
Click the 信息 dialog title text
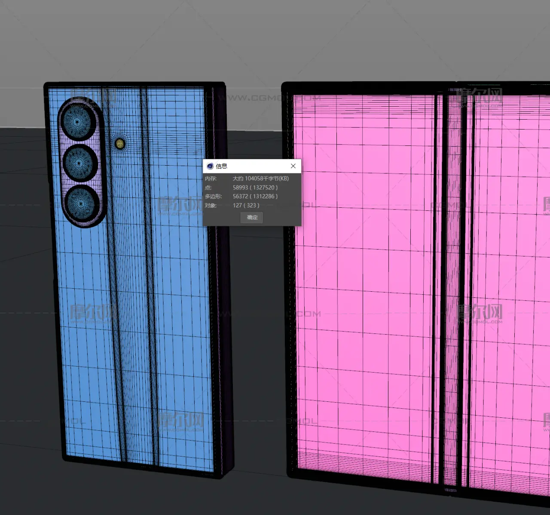point(221,166)
